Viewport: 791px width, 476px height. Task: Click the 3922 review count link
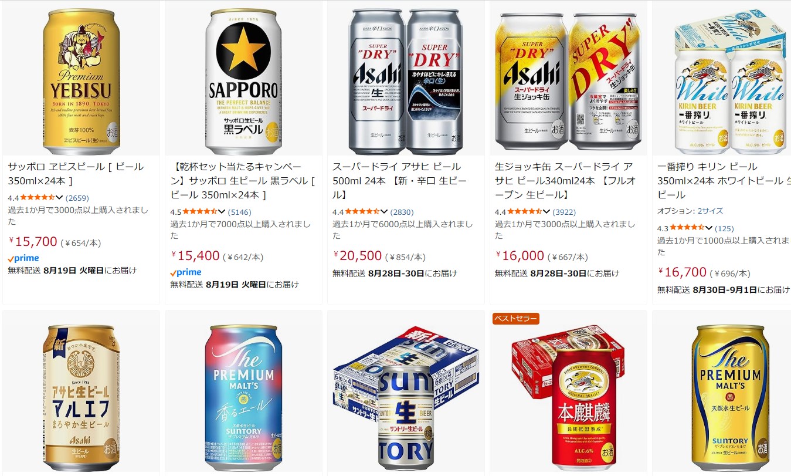pyautogui.click(x=564, y=212)
